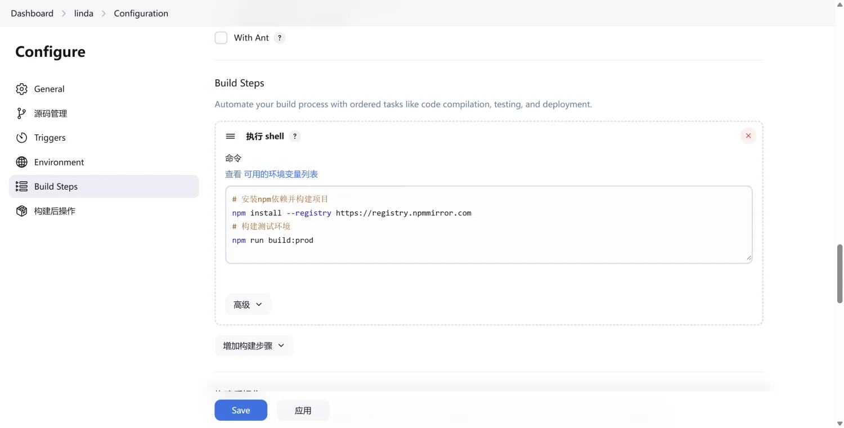Enable the With Ant checkbox
844x428 pixels.
tap(221, 38)
